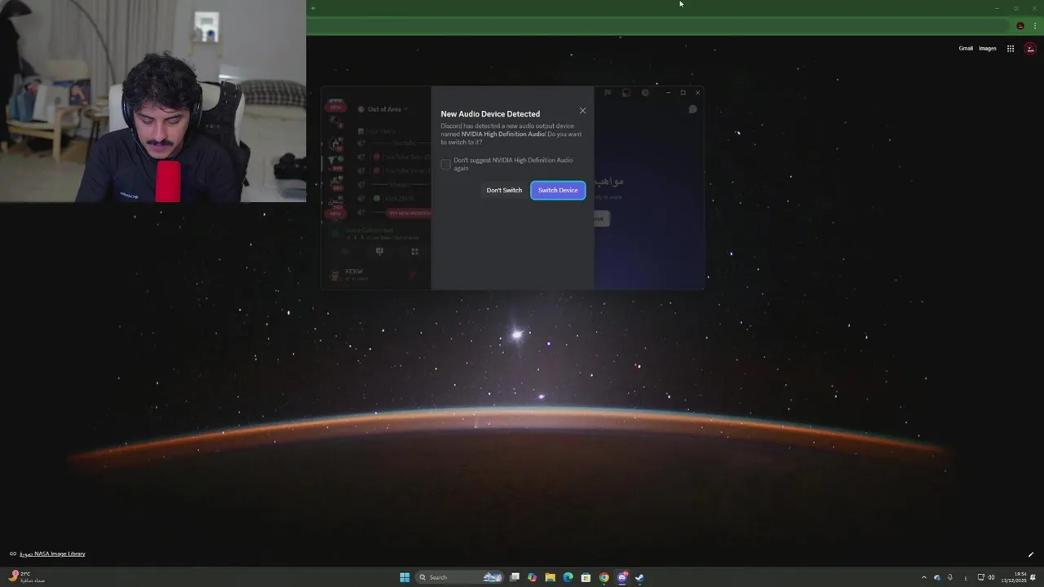Open Discord help icon in title bar
Screen dimensions: 1044x587
click(645, 93)
